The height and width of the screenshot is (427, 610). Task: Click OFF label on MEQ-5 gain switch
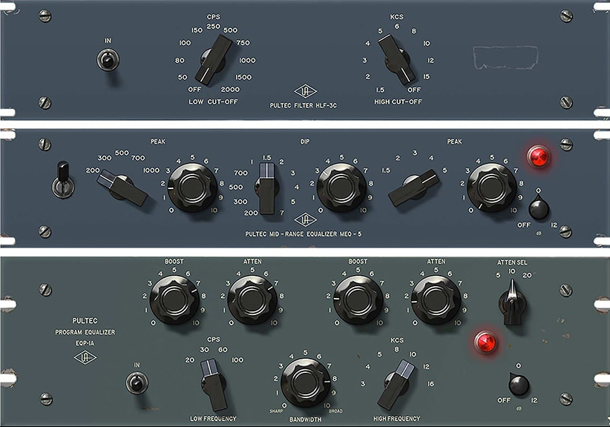tap(524, 225)
